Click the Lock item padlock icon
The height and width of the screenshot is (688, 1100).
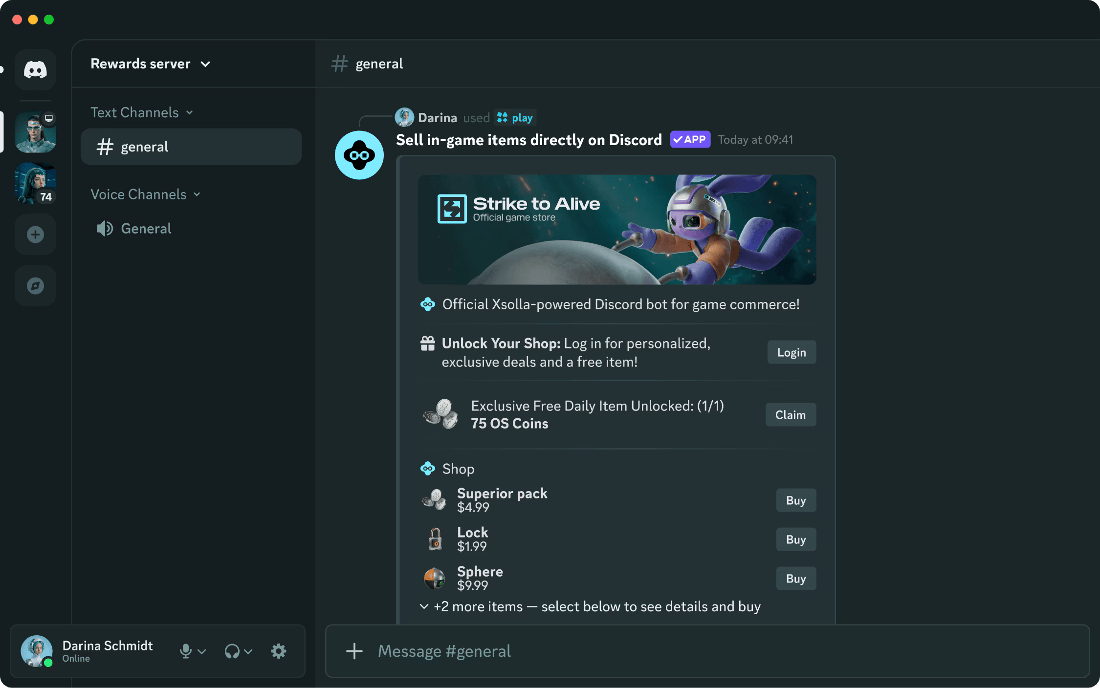pyautogui.click(x=435, y=539)
